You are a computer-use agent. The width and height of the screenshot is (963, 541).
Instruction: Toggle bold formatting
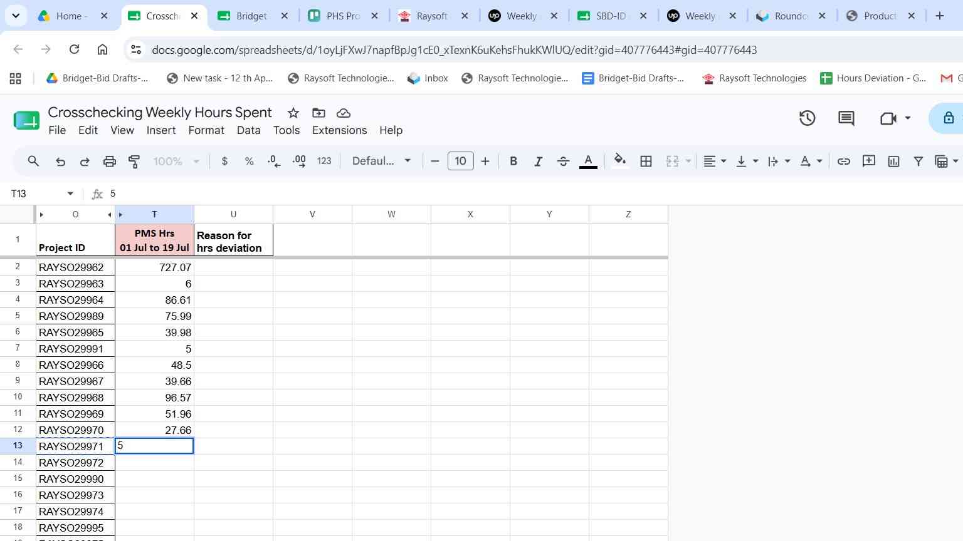coord(513,161)
